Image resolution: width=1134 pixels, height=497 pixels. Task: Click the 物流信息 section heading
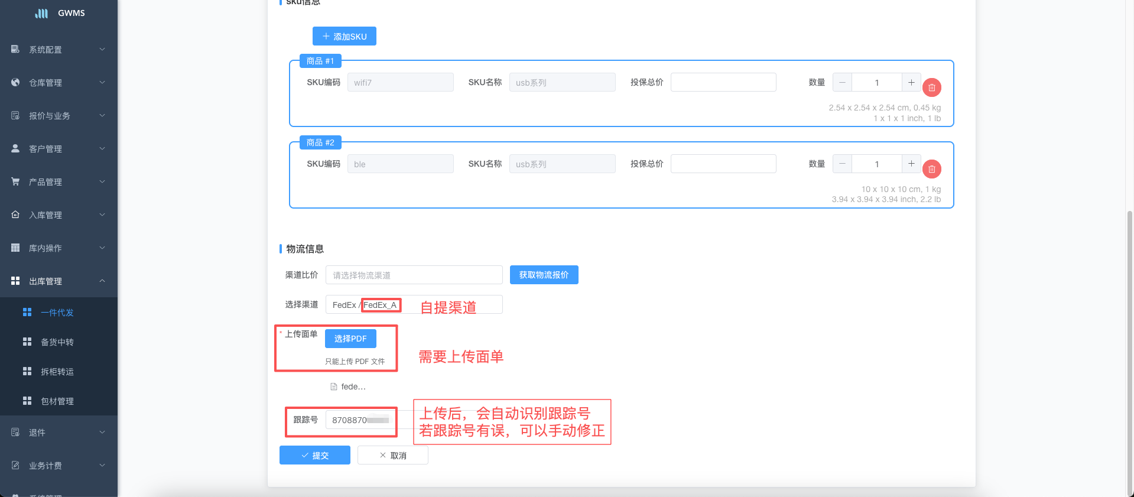[x=305, y=249]
